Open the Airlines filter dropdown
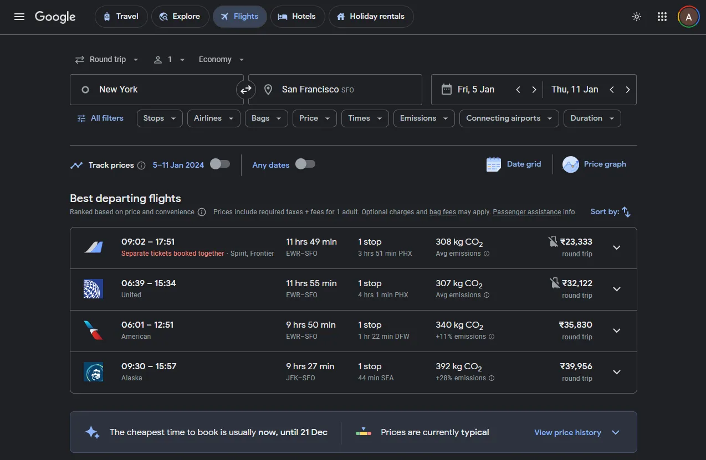Viewport: 706px width, 460px height. [x=214, y=118]
